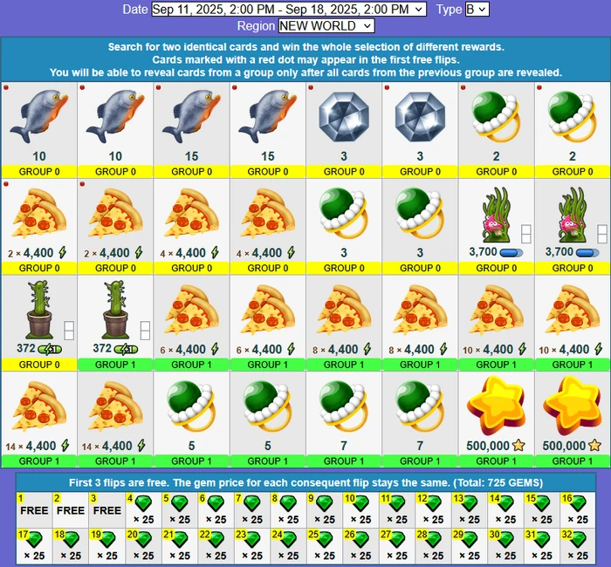Click the right seaweed plant card 3,700
The width and height of the screenshot is (611, 567).
(x=573, y=227)
